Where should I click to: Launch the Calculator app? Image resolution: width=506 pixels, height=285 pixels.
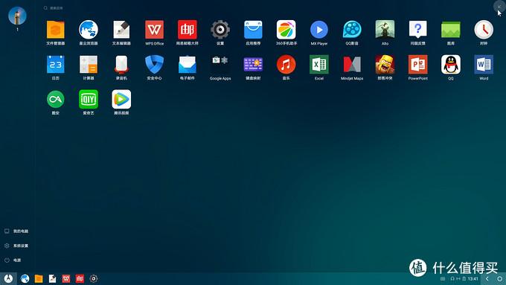point(89,65)
